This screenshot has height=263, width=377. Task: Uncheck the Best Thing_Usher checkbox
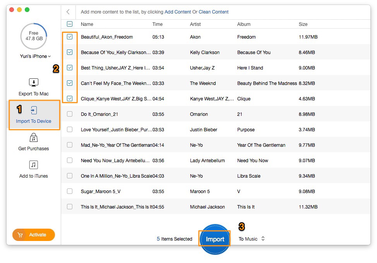pyautogui.click(x=70, y=68)
